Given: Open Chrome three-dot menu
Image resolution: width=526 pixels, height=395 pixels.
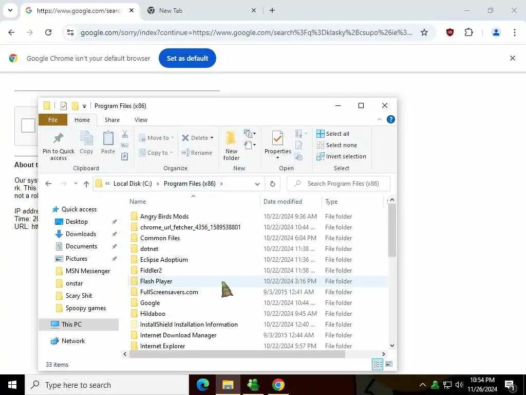Looking at the screenshot, I should tap(514, 32).
